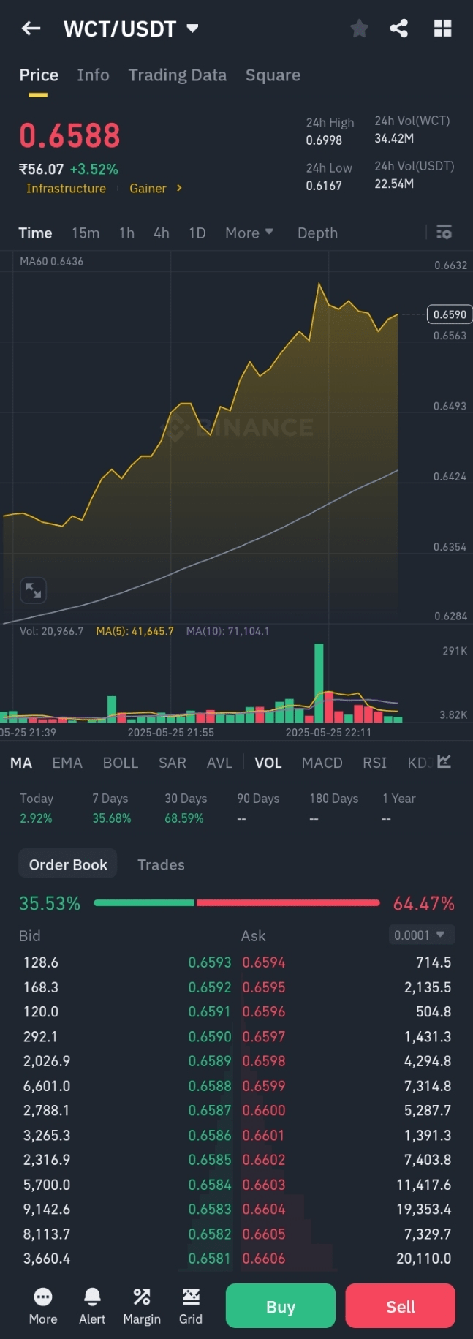The width and height of the screenshot is (473, 1339).
Task: Toggle the MACD indicator
Action: pyautogui.click(x=322, y=763)
